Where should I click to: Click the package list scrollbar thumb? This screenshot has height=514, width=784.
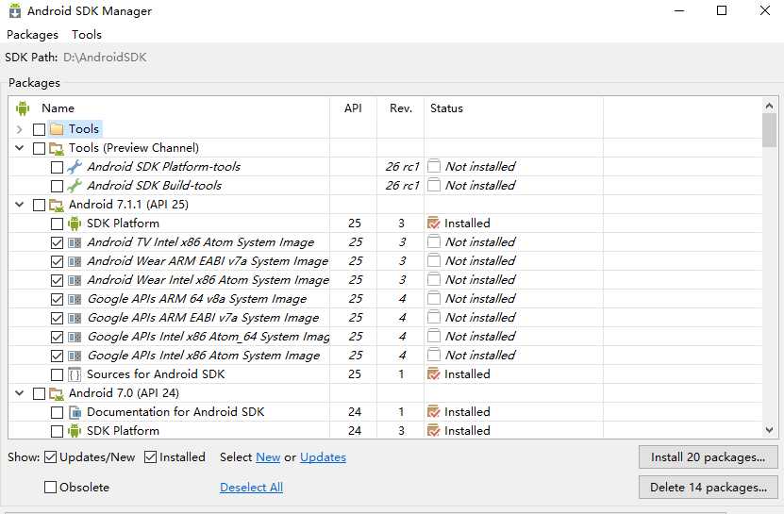click(769, 130)
